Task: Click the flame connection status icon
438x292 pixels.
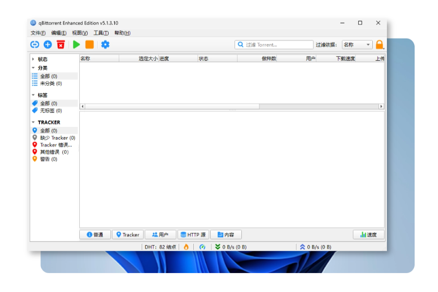Action: [x=186, y=247]
